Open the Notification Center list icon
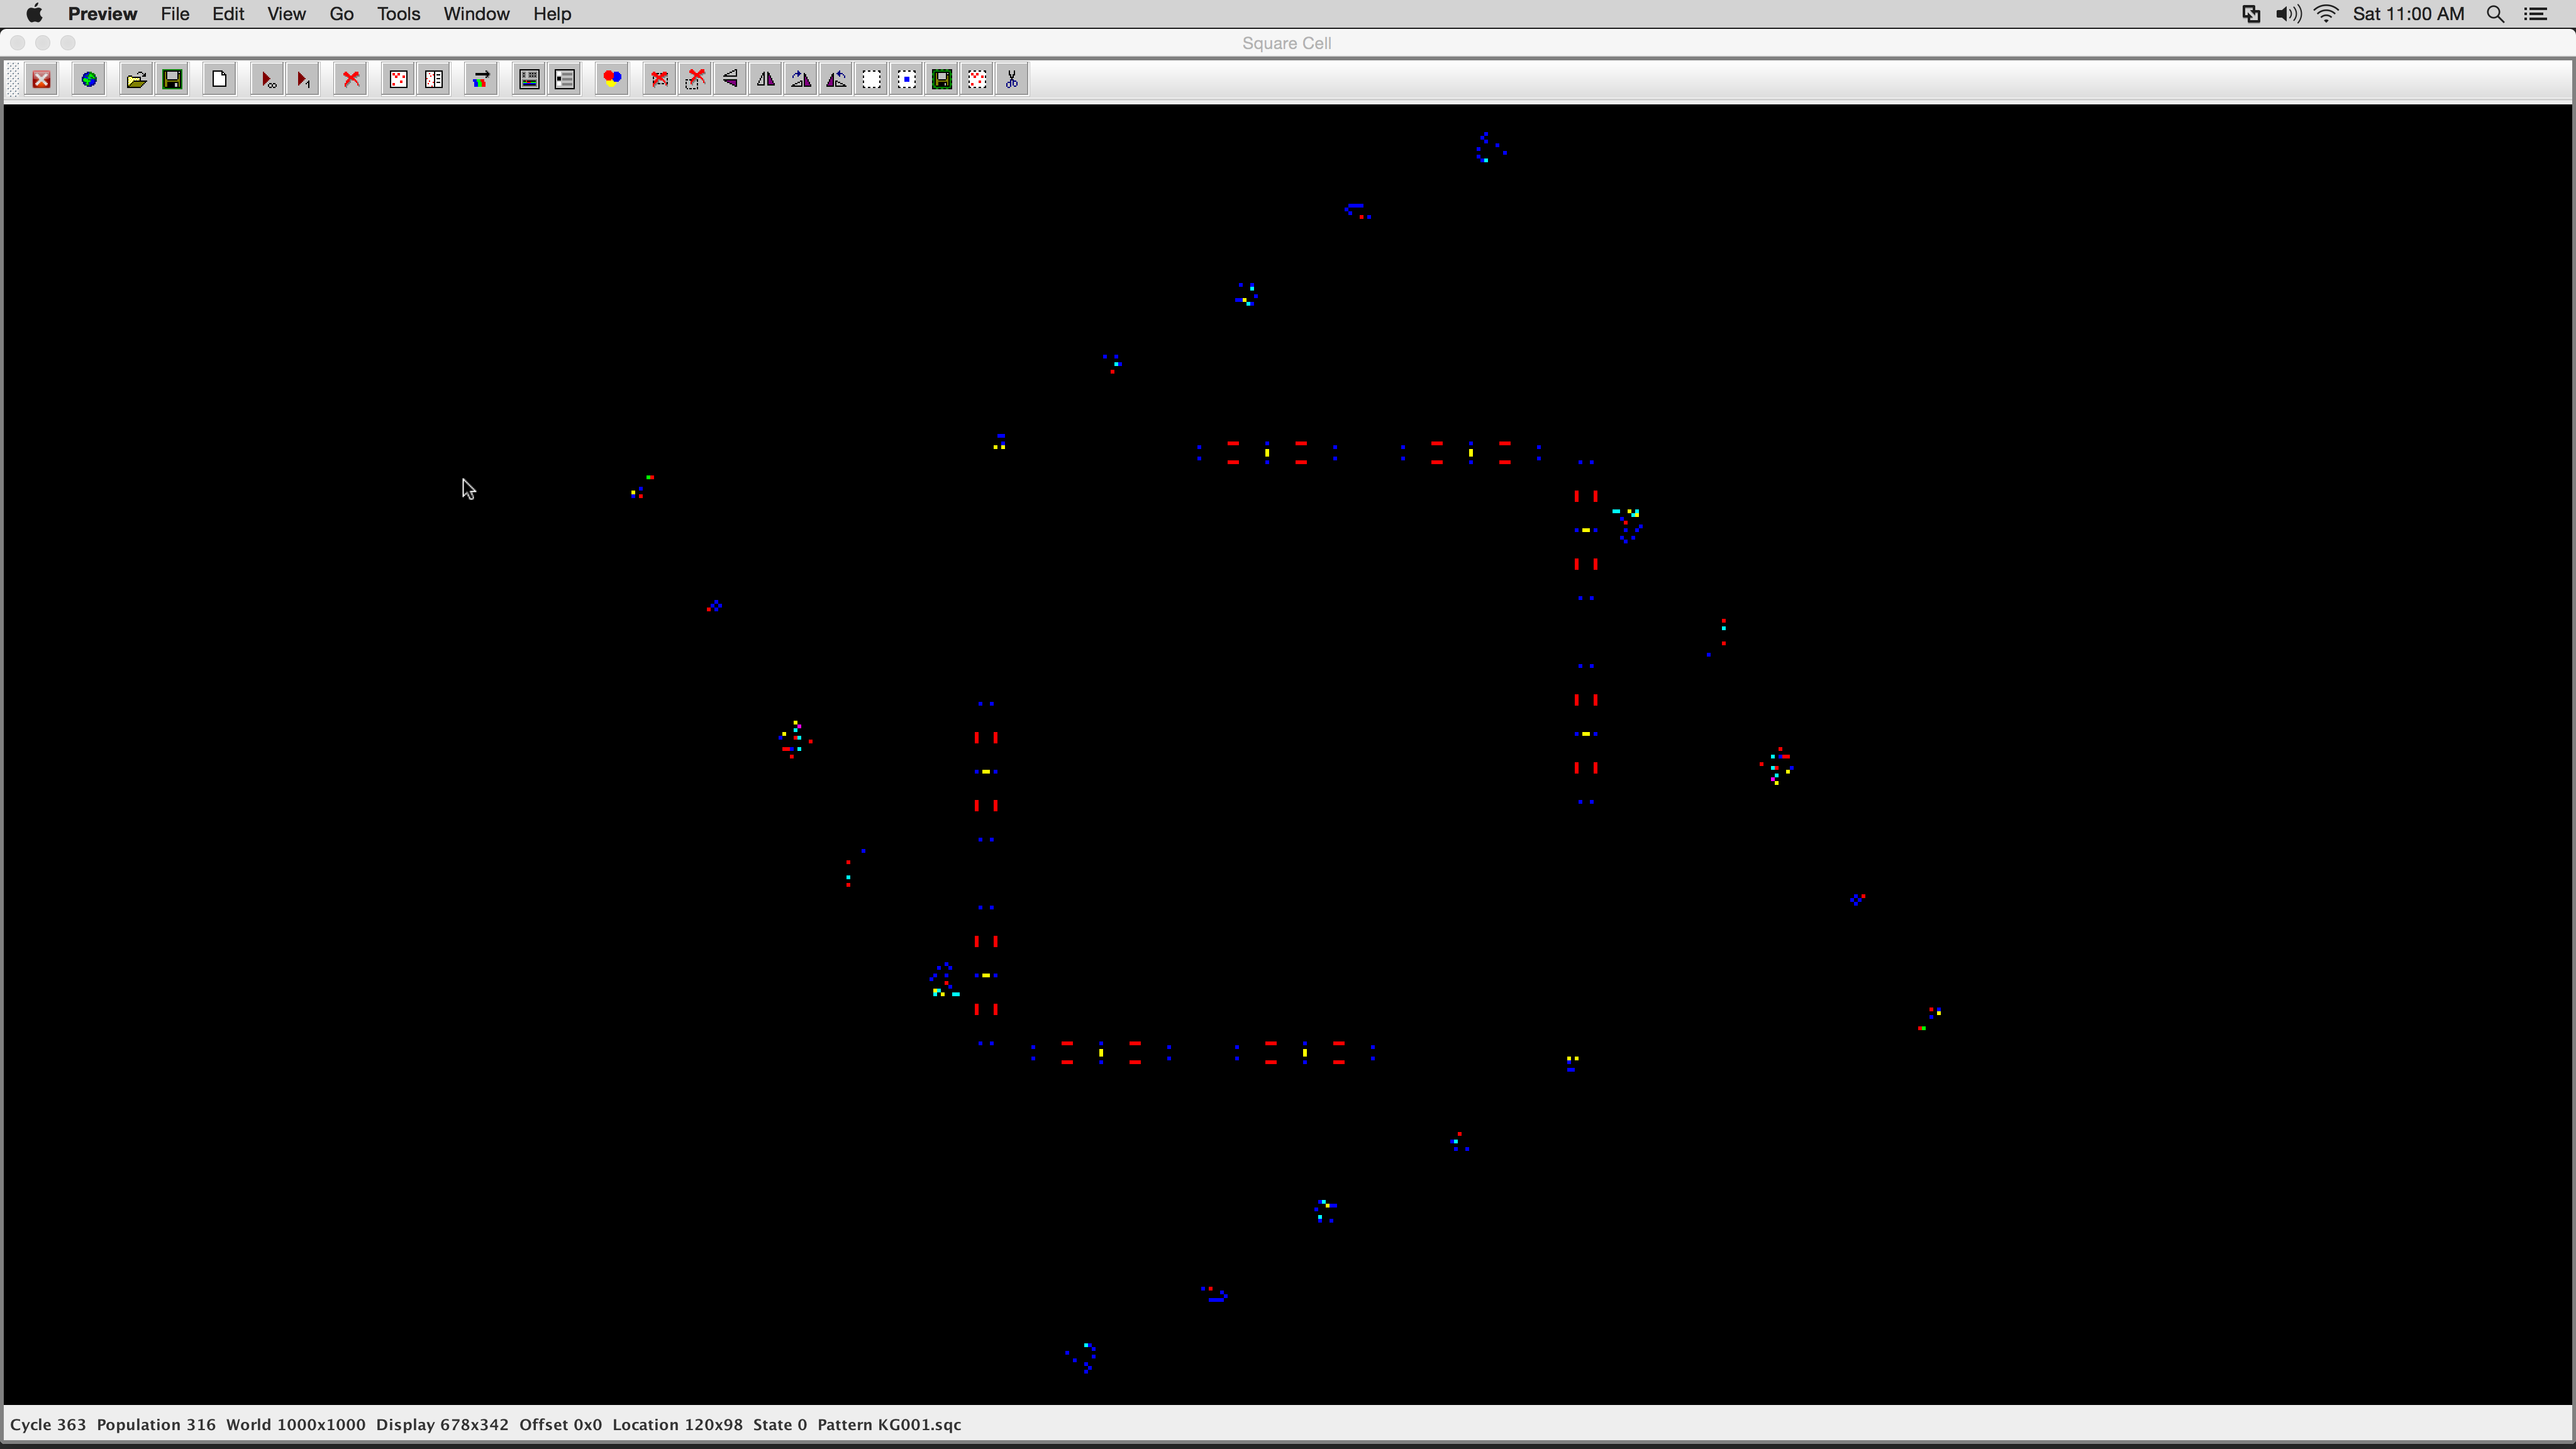The image size is (2576, 1449). (x=2536, y=14)
